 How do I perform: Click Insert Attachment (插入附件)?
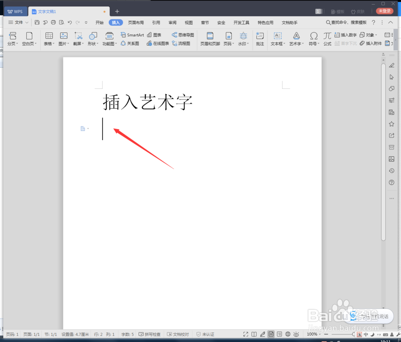click(371, 43)
